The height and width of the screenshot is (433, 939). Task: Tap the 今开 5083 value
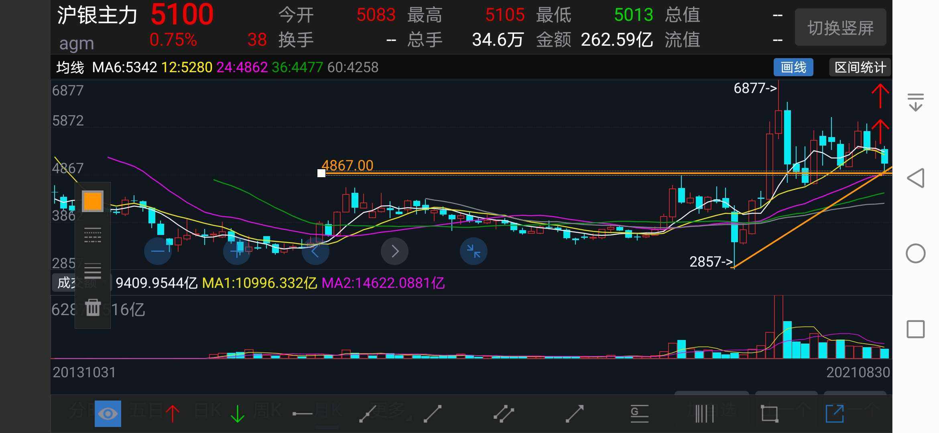pos(337,15)
